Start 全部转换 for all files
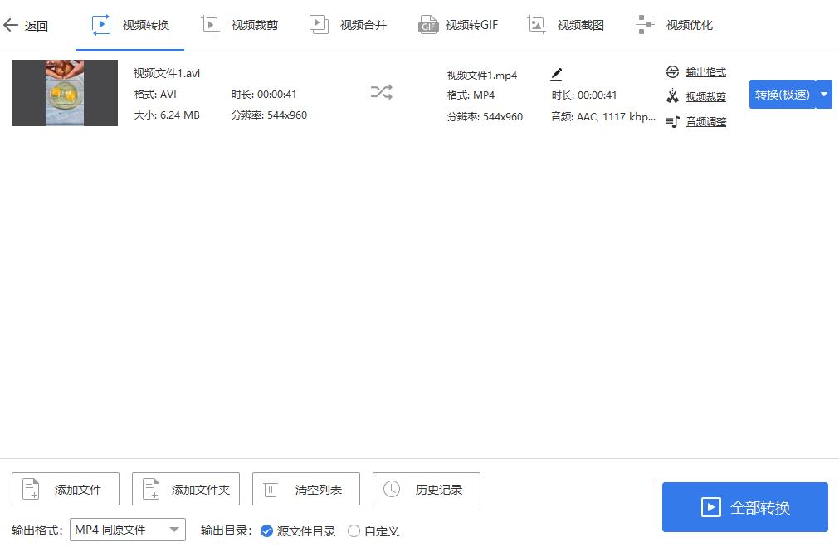Image resolution: width=839 pixels, height=547 pixels. click(744, 507)
